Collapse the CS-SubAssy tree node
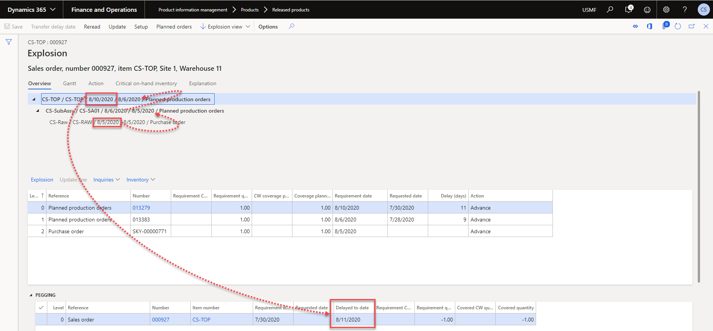This screenshot has width=713, height=331. coord(37,111)
